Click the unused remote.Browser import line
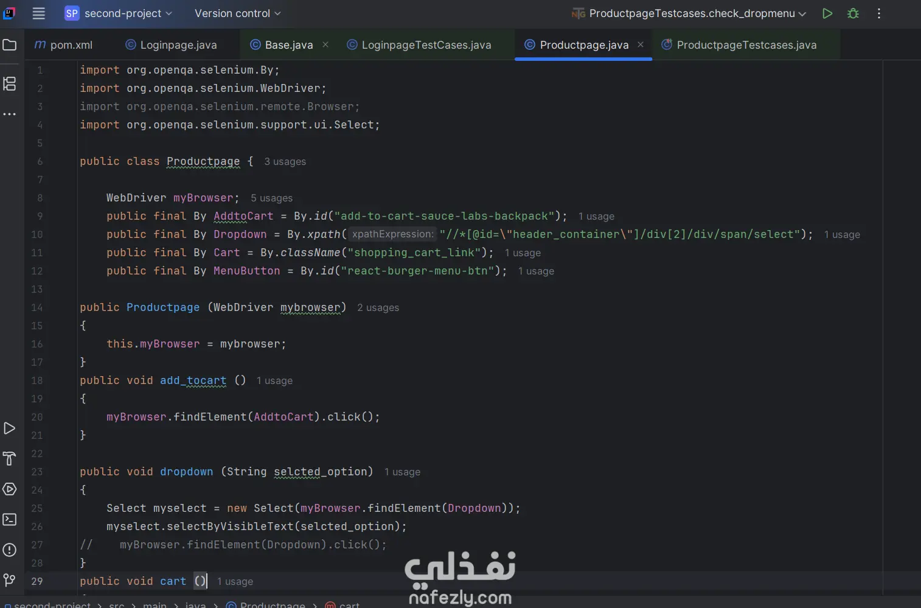 coord(220,107)
